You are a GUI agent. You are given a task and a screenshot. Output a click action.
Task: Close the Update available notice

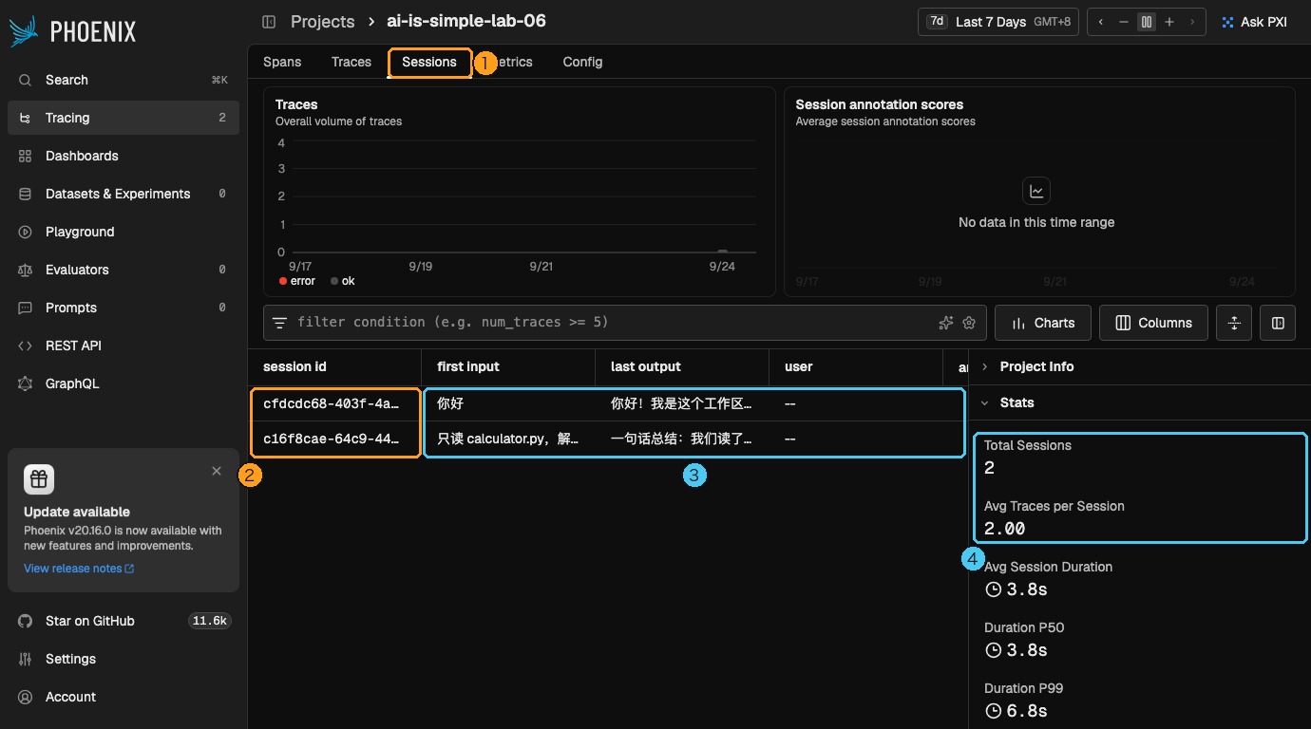[217, 471]
